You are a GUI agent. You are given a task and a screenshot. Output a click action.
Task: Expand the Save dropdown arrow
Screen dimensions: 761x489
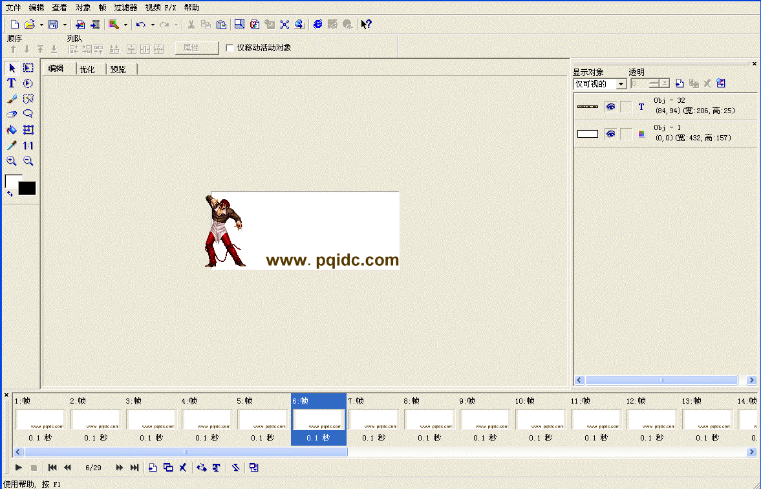[x=65, y=25]
